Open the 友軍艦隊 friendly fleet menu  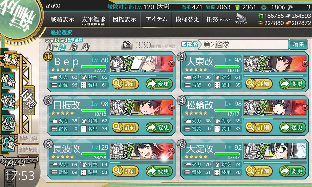click(x=94, y=19)
